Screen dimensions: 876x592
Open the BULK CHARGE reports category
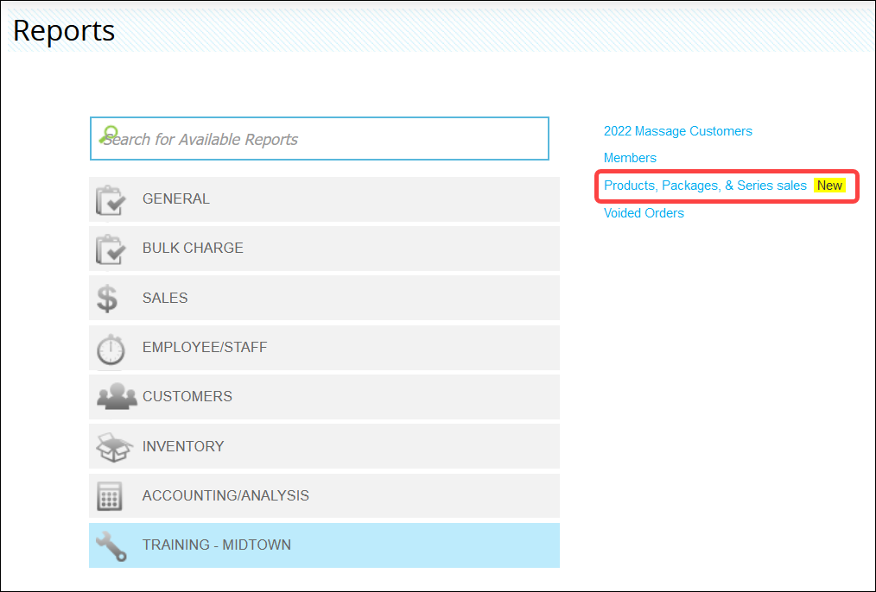[324, 249]
